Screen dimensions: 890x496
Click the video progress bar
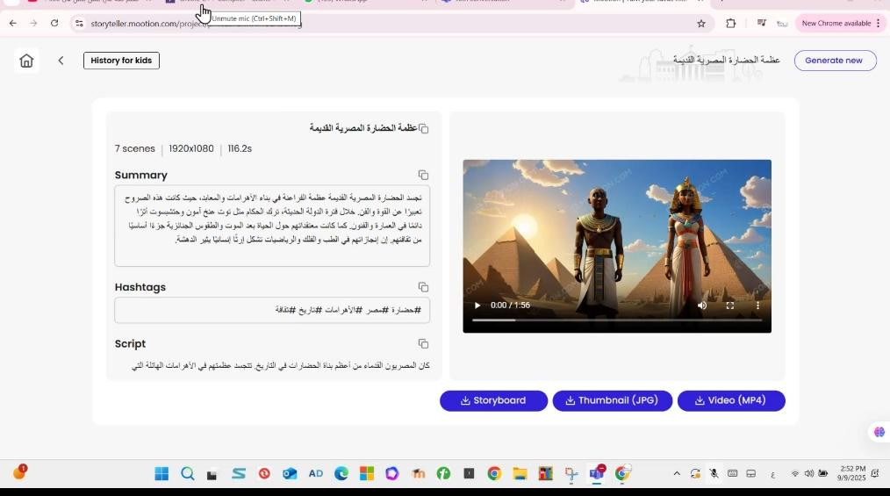point(616,320)
